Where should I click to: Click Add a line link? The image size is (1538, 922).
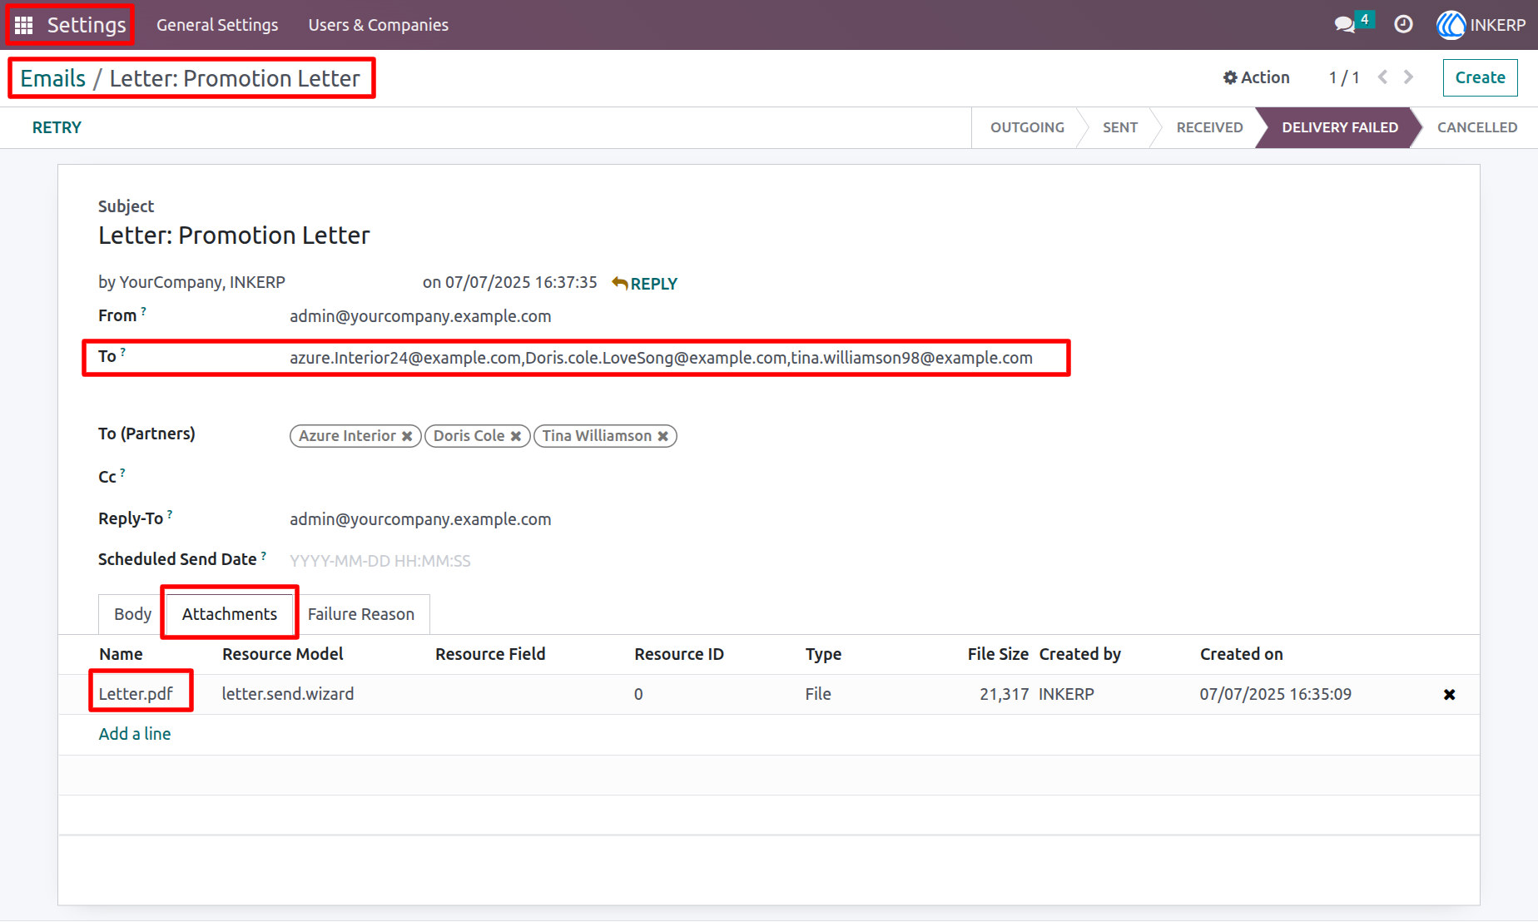tap(135, 734)
